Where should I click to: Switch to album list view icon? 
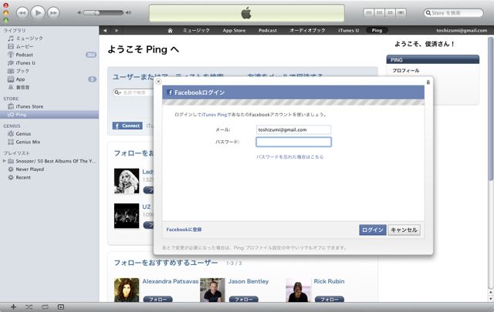point(380,12)
